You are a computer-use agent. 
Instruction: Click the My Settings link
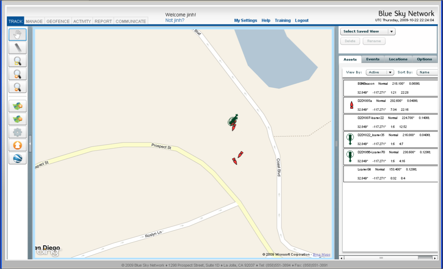click(x=246, y=21)
